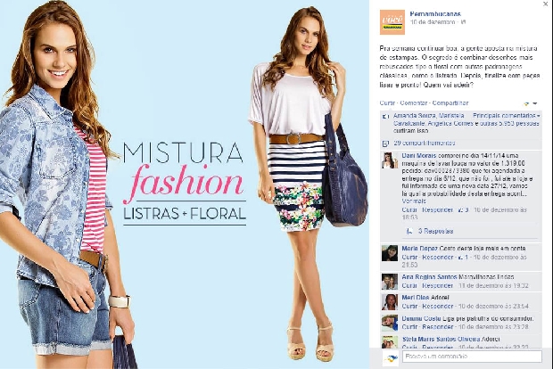This screenshot has height=369, width=553.
Task: Click the Escreva um comentário input field
Action: [x=472, y=357]
